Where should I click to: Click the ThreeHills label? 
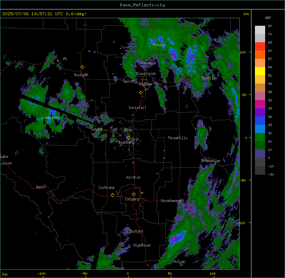click(x=178, y=138)
